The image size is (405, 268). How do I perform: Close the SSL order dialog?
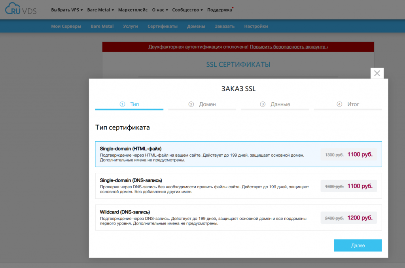pos(377,73)
